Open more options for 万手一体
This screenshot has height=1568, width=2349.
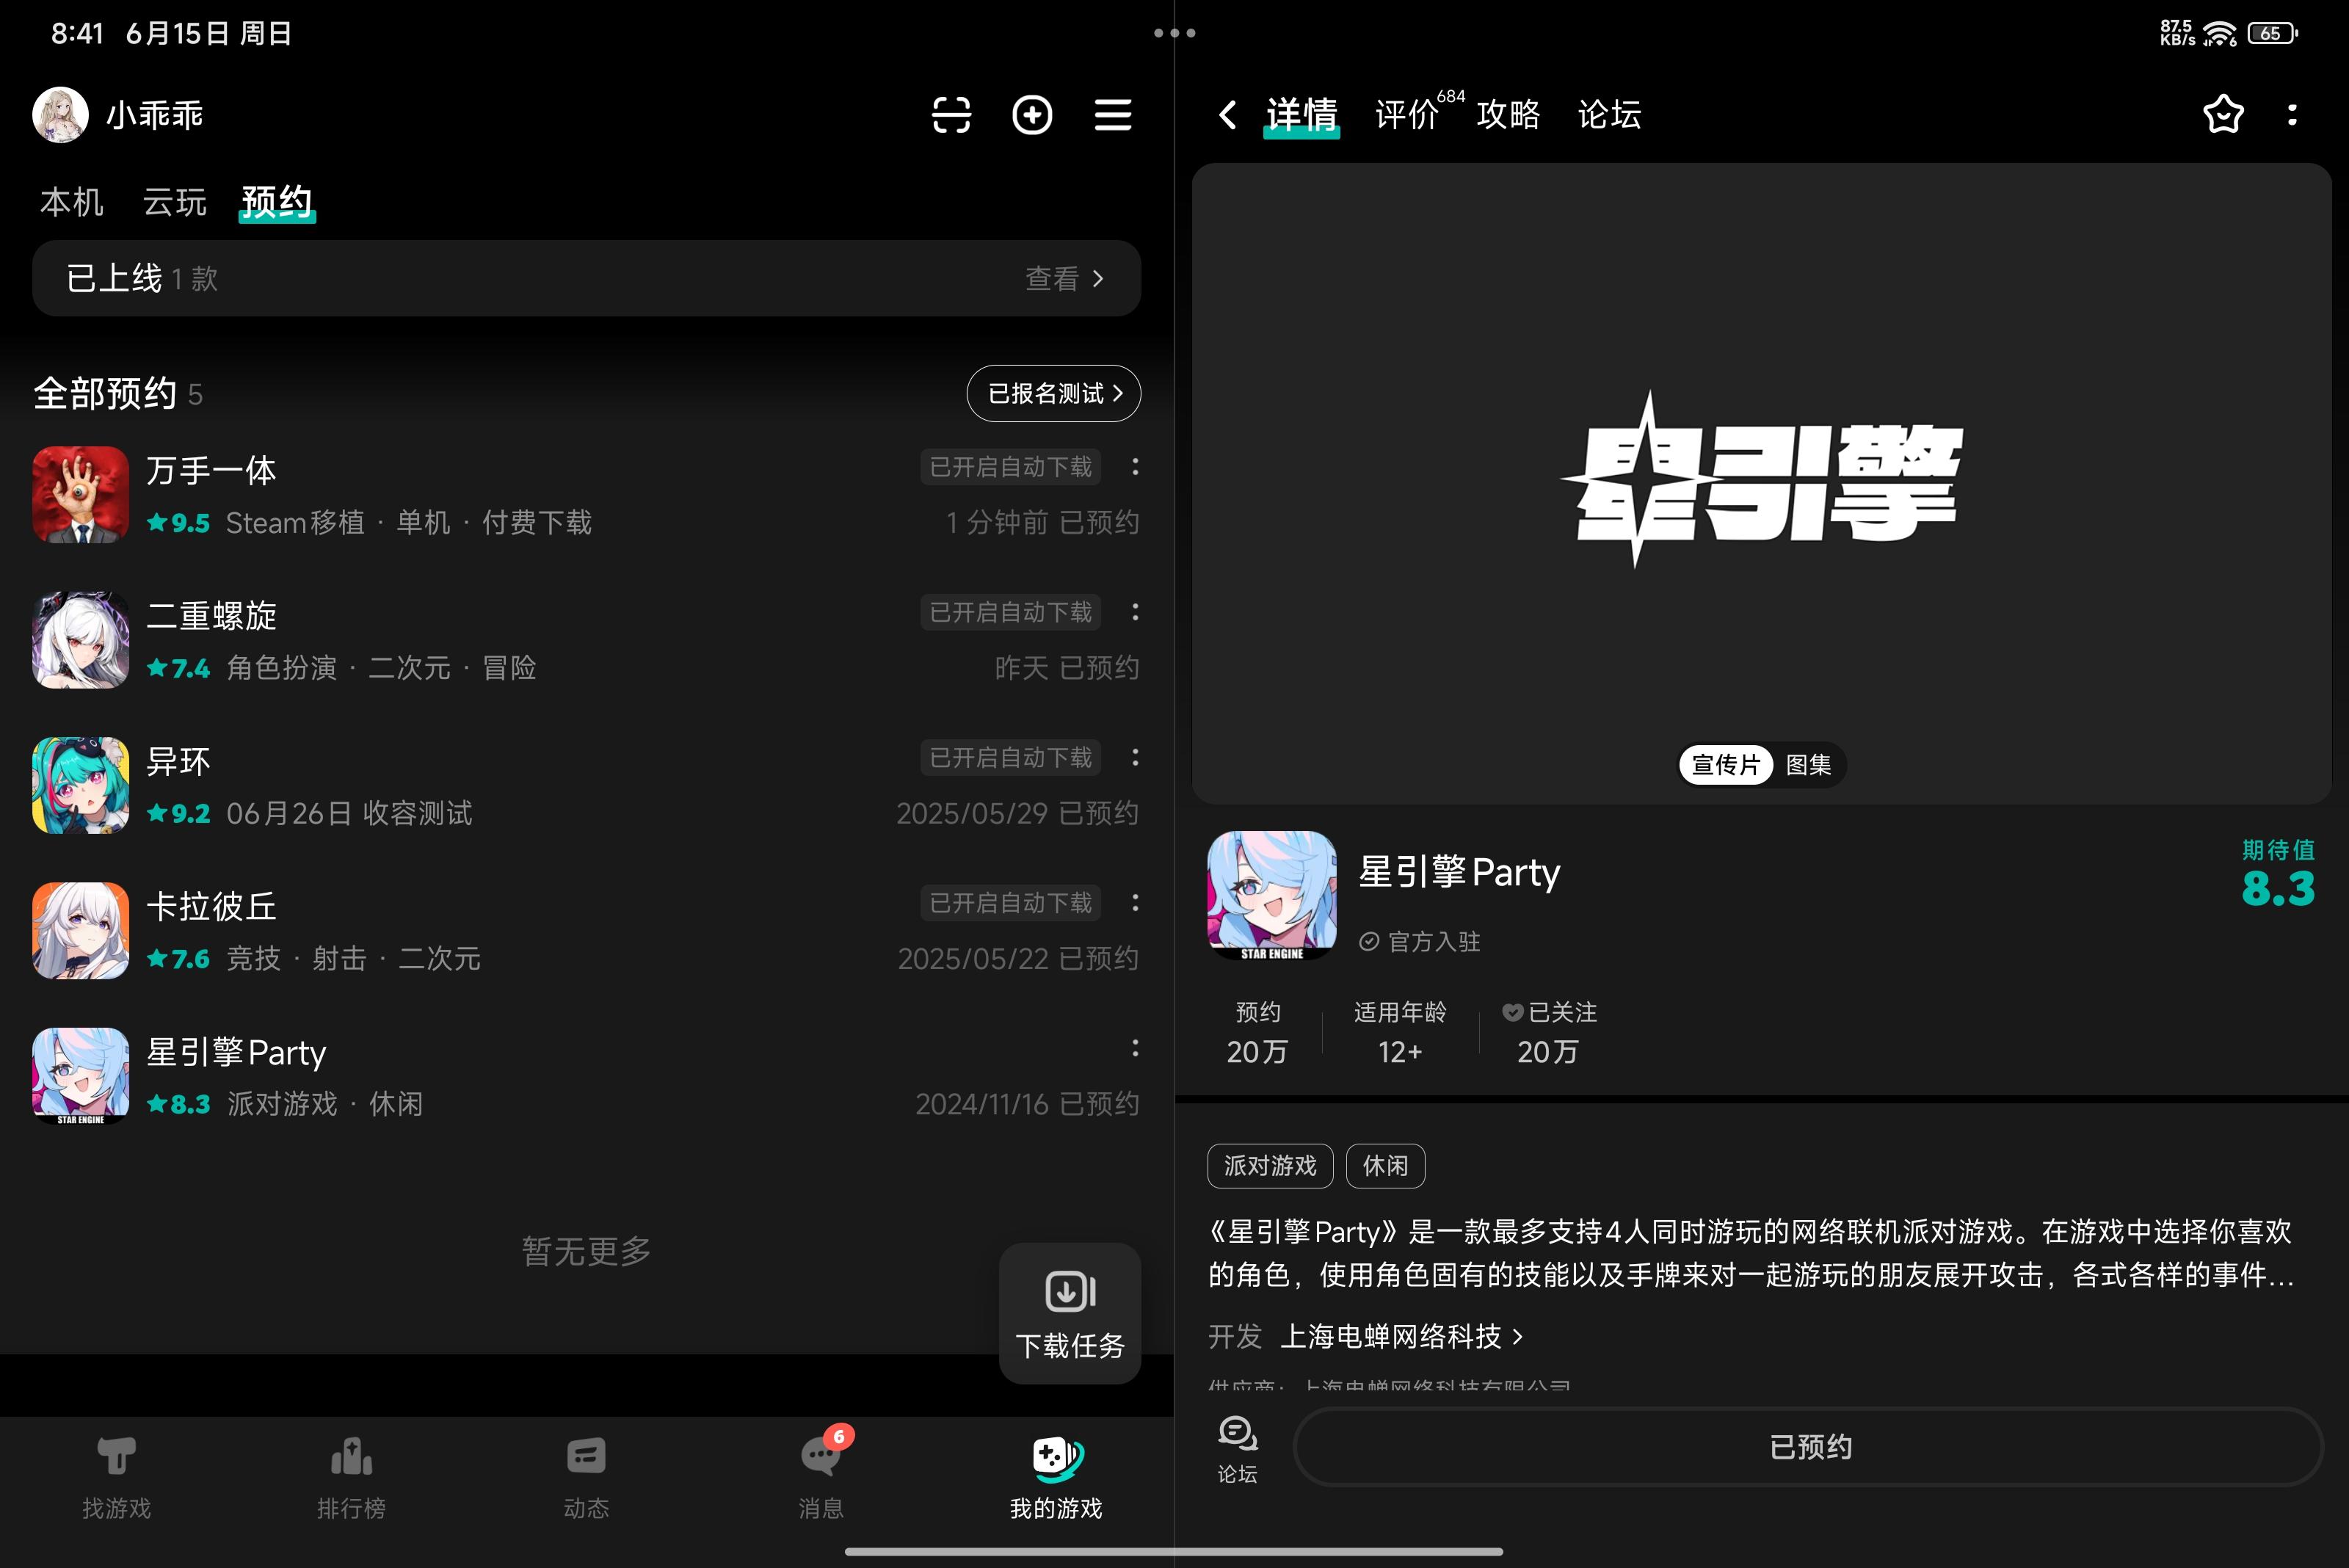click(1135, 467)
